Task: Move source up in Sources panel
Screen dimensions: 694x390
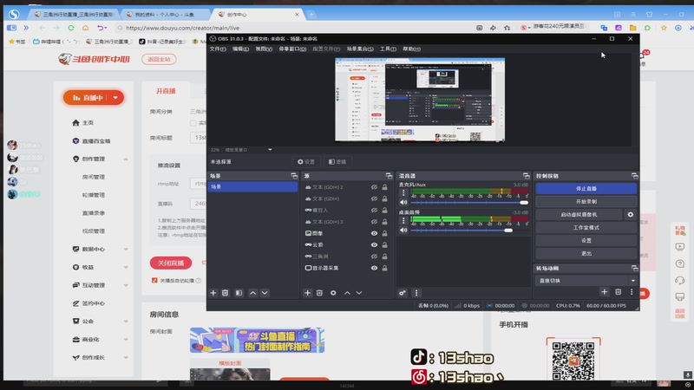Action: [x=348, y=293]
